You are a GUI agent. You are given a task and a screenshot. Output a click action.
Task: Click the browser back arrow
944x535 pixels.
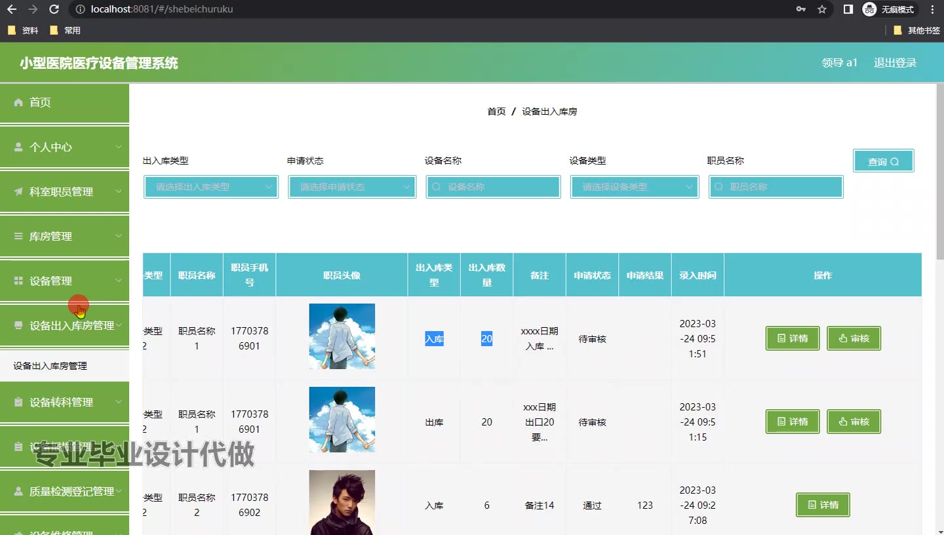(x=12, y=9)
